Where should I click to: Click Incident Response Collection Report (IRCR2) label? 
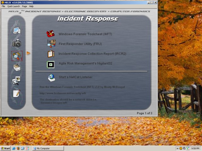point(92,54)
